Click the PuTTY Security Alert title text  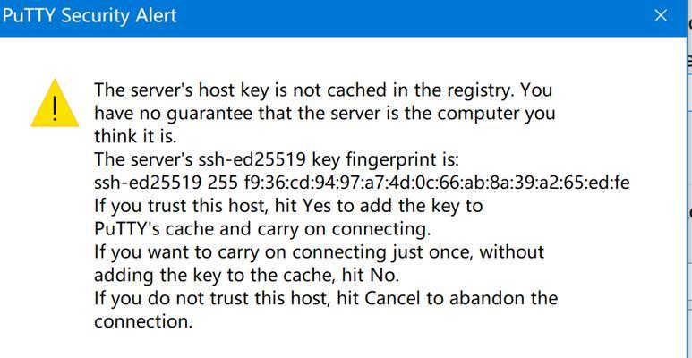pyautogui.click(x=90, y=16)
